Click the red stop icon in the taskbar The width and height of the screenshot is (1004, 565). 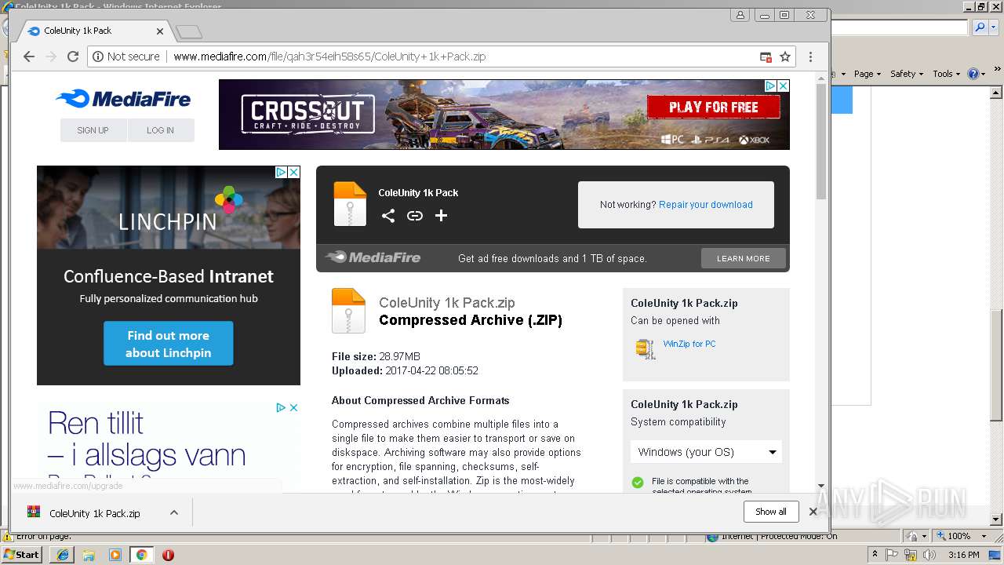(168, 555)
